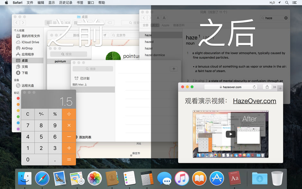This screenshot has height=189, width=302.
Task: Click the larger A font-size icon in Dictionary
Action: click(x=164, y=18)
